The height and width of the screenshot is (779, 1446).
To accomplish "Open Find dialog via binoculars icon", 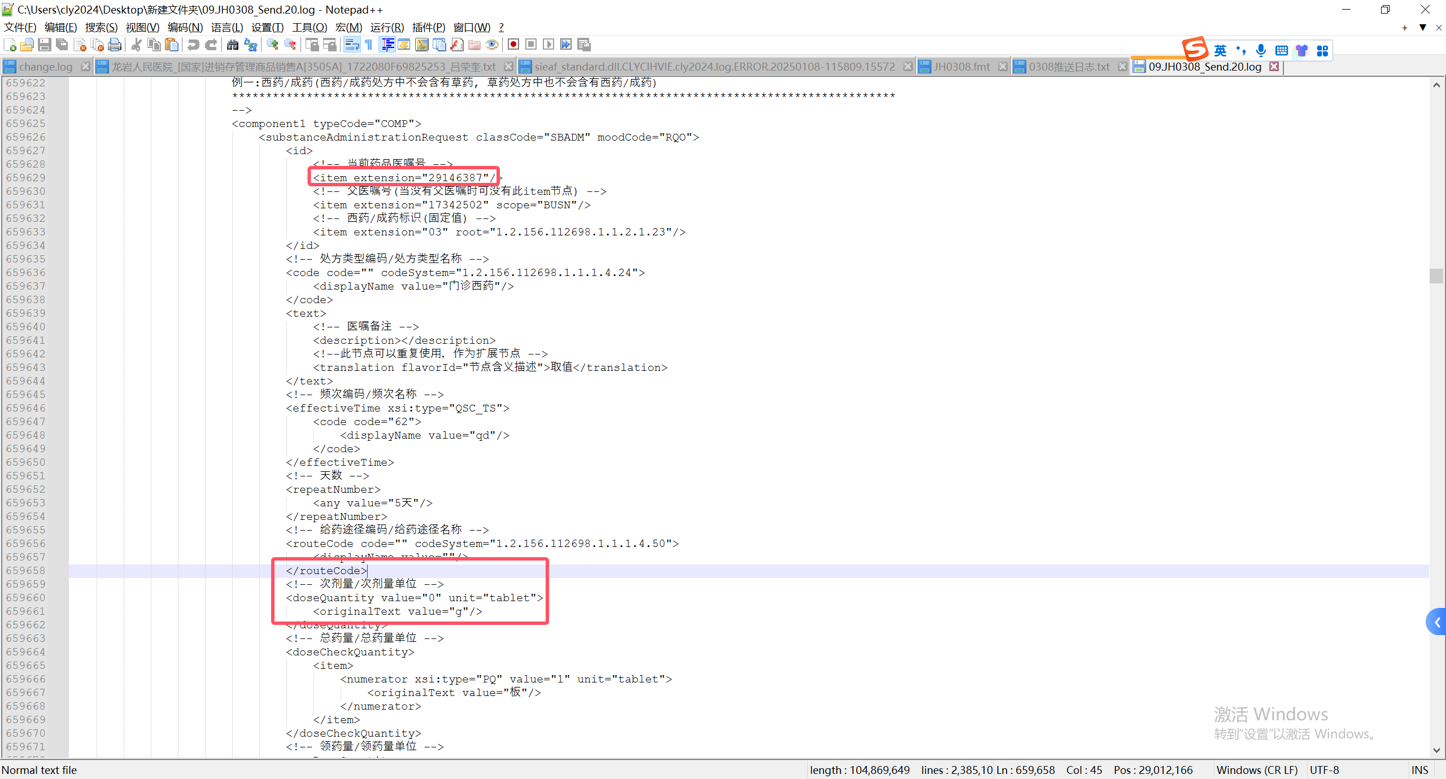I will coord(233,45).
